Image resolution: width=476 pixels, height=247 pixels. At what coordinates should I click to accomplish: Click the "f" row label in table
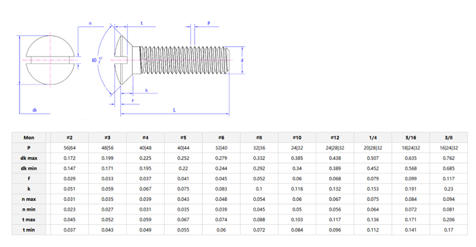(29, 178)
